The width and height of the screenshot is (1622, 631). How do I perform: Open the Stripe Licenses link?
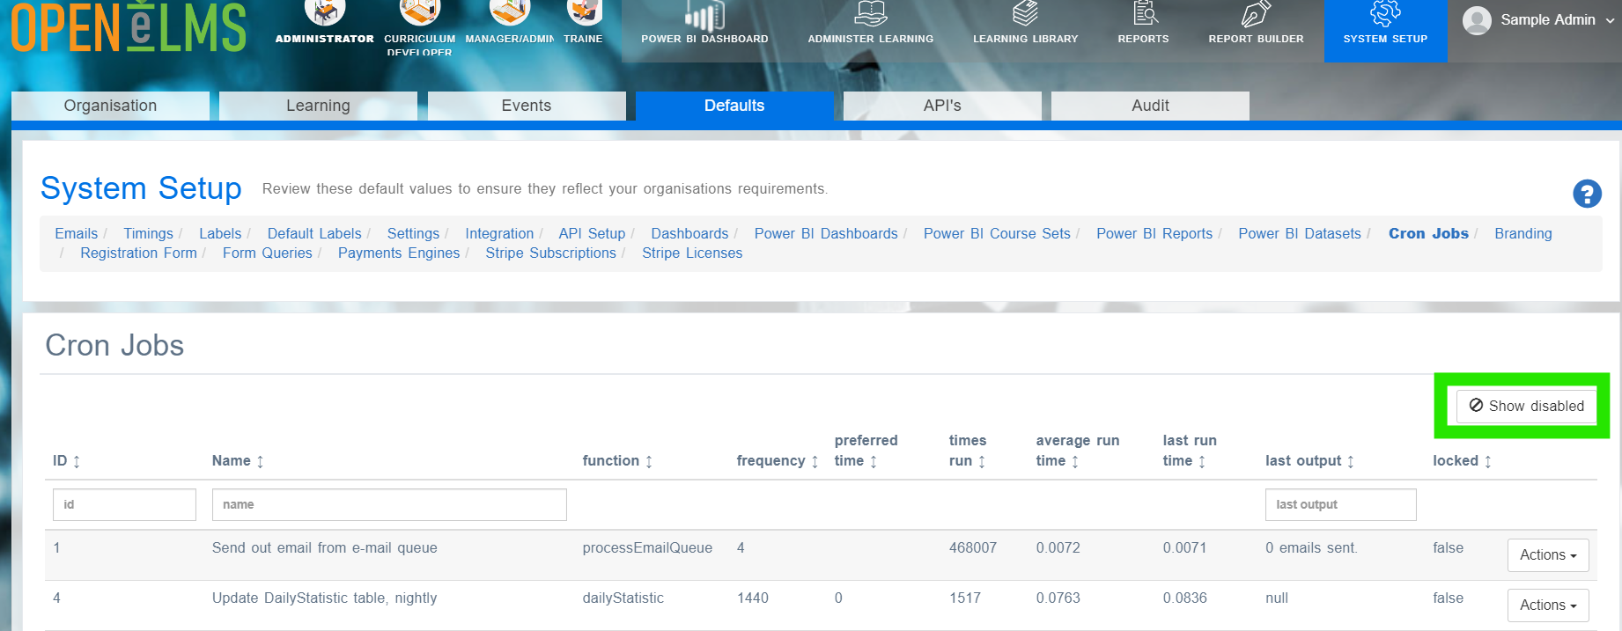(x=692, y=253)
